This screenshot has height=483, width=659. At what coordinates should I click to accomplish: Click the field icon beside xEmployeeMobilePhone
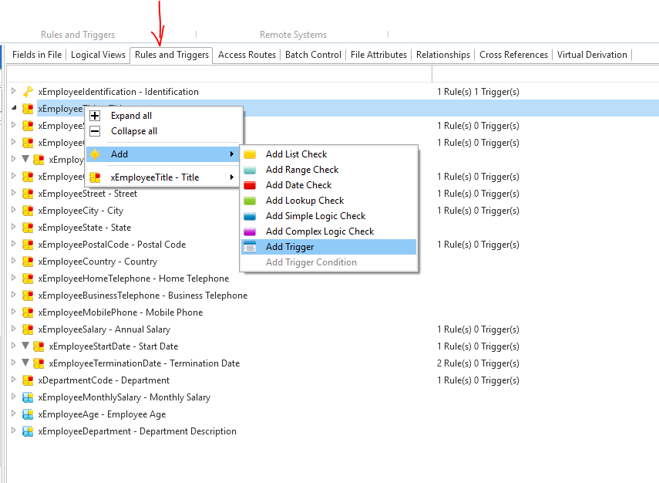28,312
